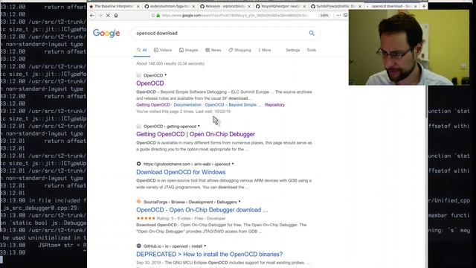Click 'You've visited this page 2 times' text
This screenshot has height=268, width=476.
click(x=184, y=112)
